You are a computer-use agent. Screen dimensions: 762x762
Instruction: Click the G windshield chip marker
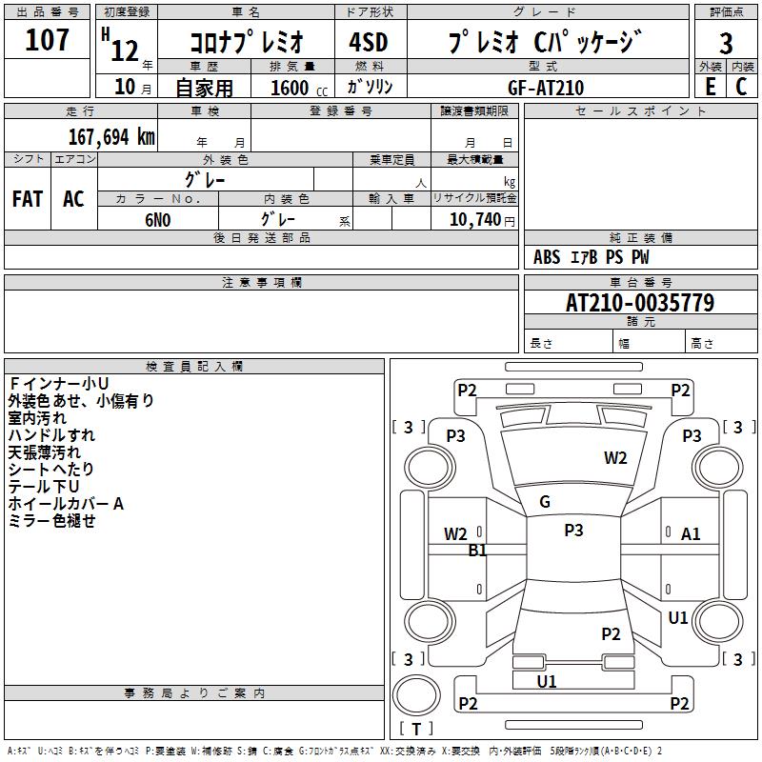click(x=545, y=502)
